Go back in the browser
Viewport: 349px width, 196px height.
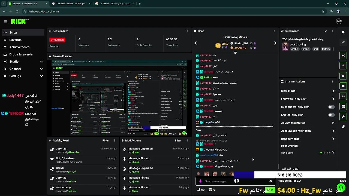(4, 11)
